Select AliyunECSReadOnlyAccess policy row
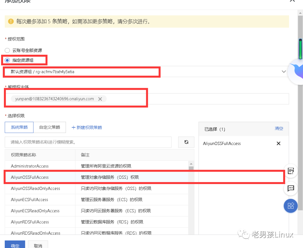This screenshot has width=303, height=248. coord(97,211)
